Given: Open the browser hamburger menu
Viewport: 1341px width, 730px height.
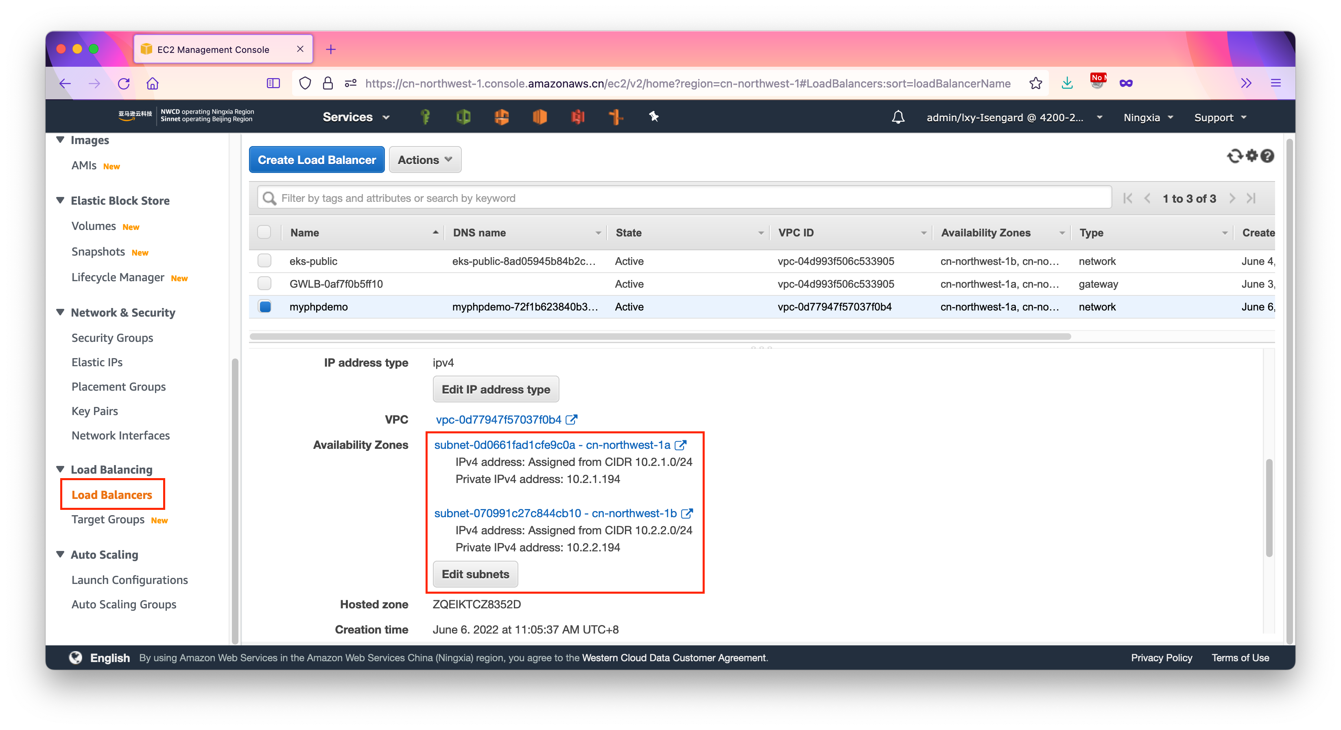Looking at the screenshot, I should coord(1275,83).
